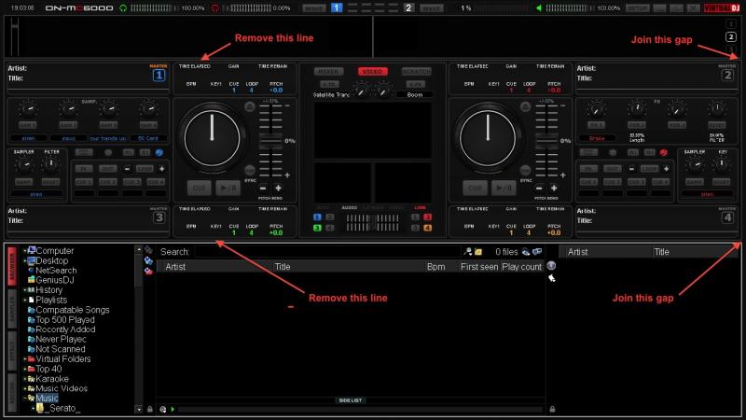The width and height of the screenshot is (746, 420).
Task: Click left deck pitch range reset round button
Action: (250, 106)
